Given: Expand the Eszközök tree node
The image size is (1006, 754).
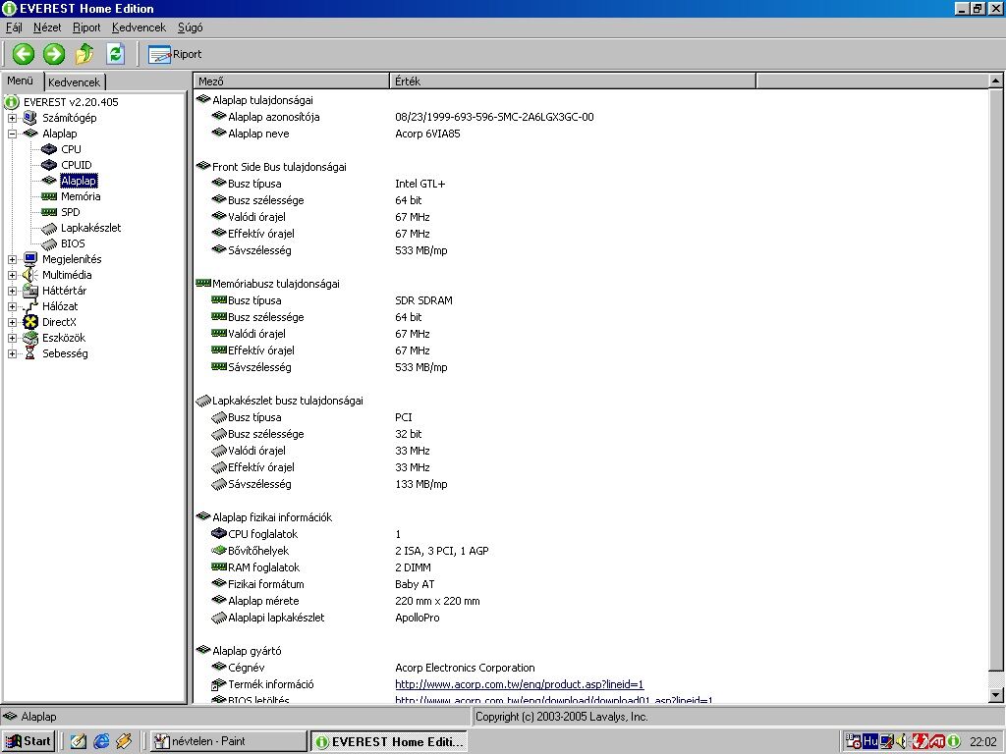Looking at the screenshot, I should pyautogui.click(x=12, y=338).
